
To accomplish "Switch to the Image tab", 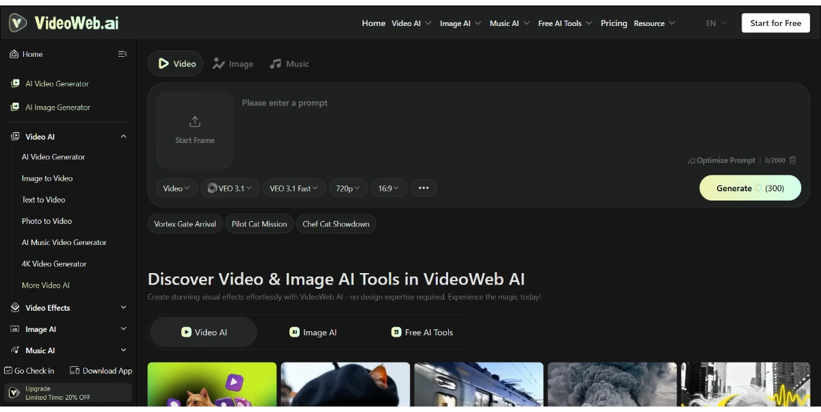I will click(x=233, y=64).
